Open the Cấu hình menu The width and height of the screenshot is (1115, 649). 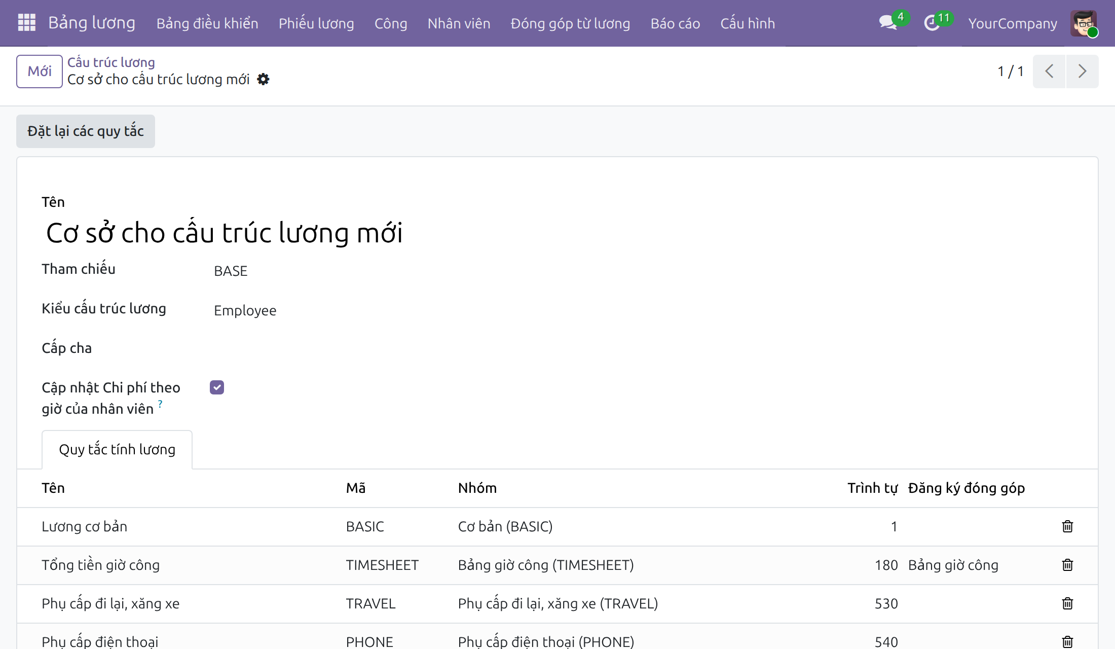(748, 23)
